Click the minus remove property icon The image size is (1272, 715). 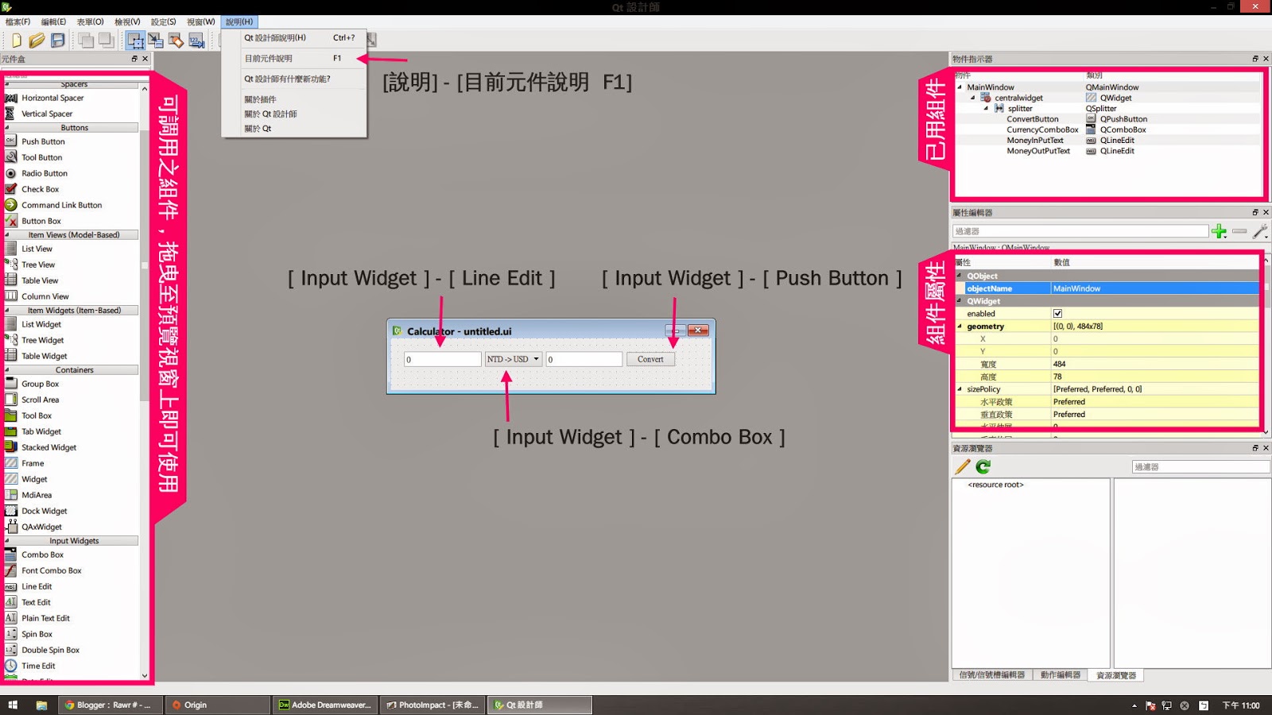(x=1239, y=231)
